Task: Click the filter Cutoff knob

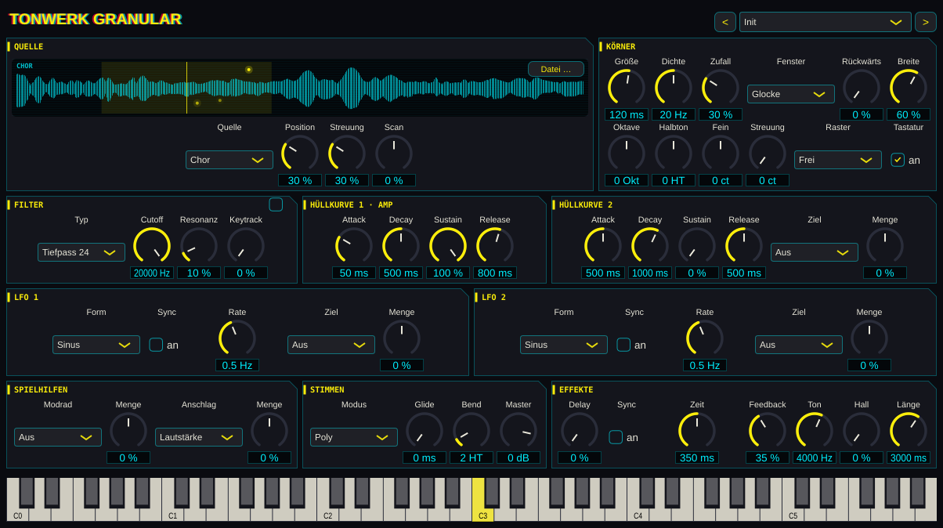Action: [x=152, y=246]
